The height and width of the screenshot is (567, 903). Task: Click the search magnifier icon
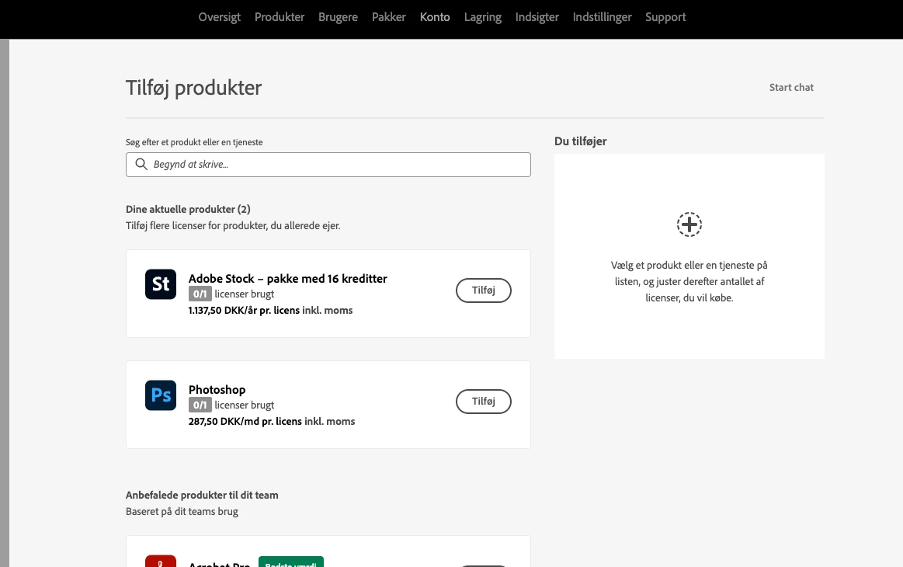141,164
